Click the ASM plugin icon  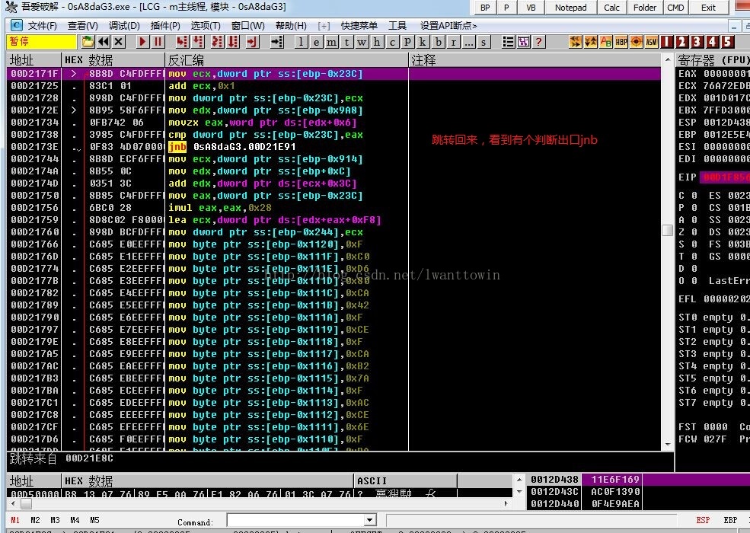652,42
